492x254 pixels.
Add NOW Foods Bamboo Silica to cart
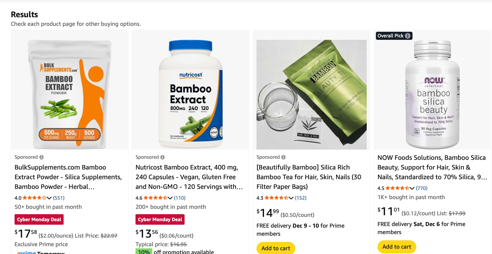397,246
